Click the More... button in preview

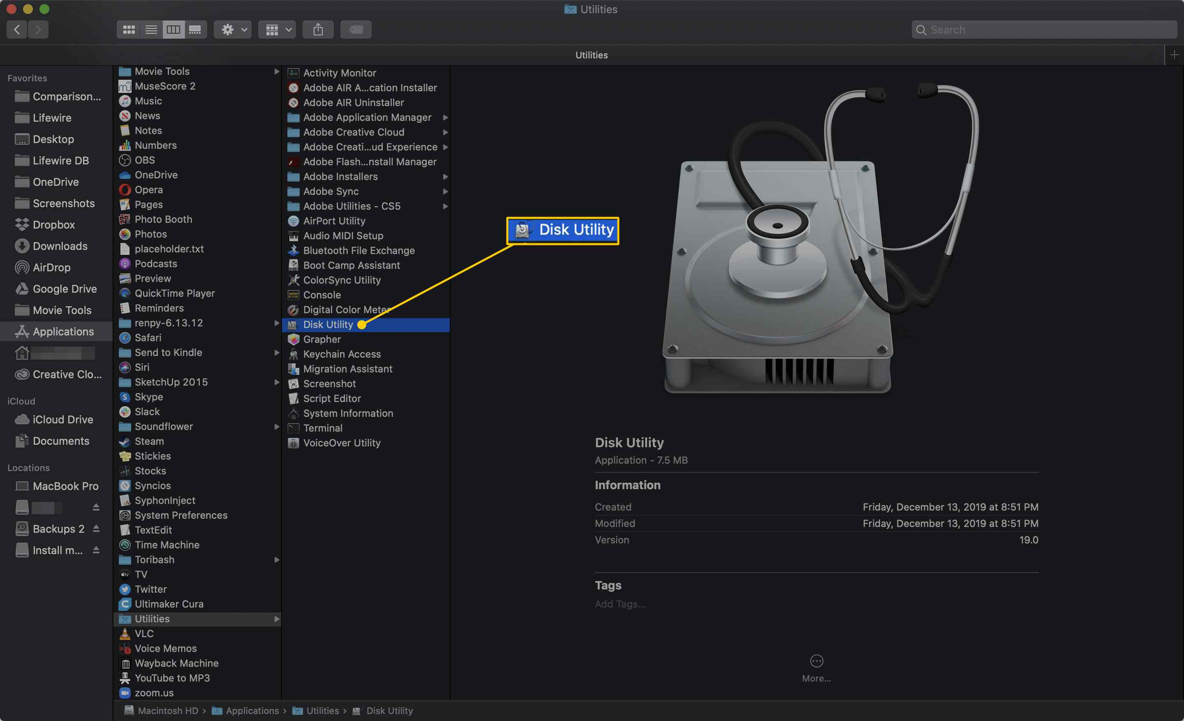pyautogui.click(x=816, y=668)
